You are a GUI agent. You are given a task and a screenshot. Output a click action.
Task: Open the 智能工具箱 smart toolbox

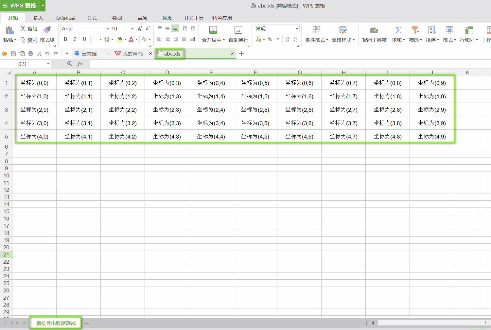pos(374,34)
